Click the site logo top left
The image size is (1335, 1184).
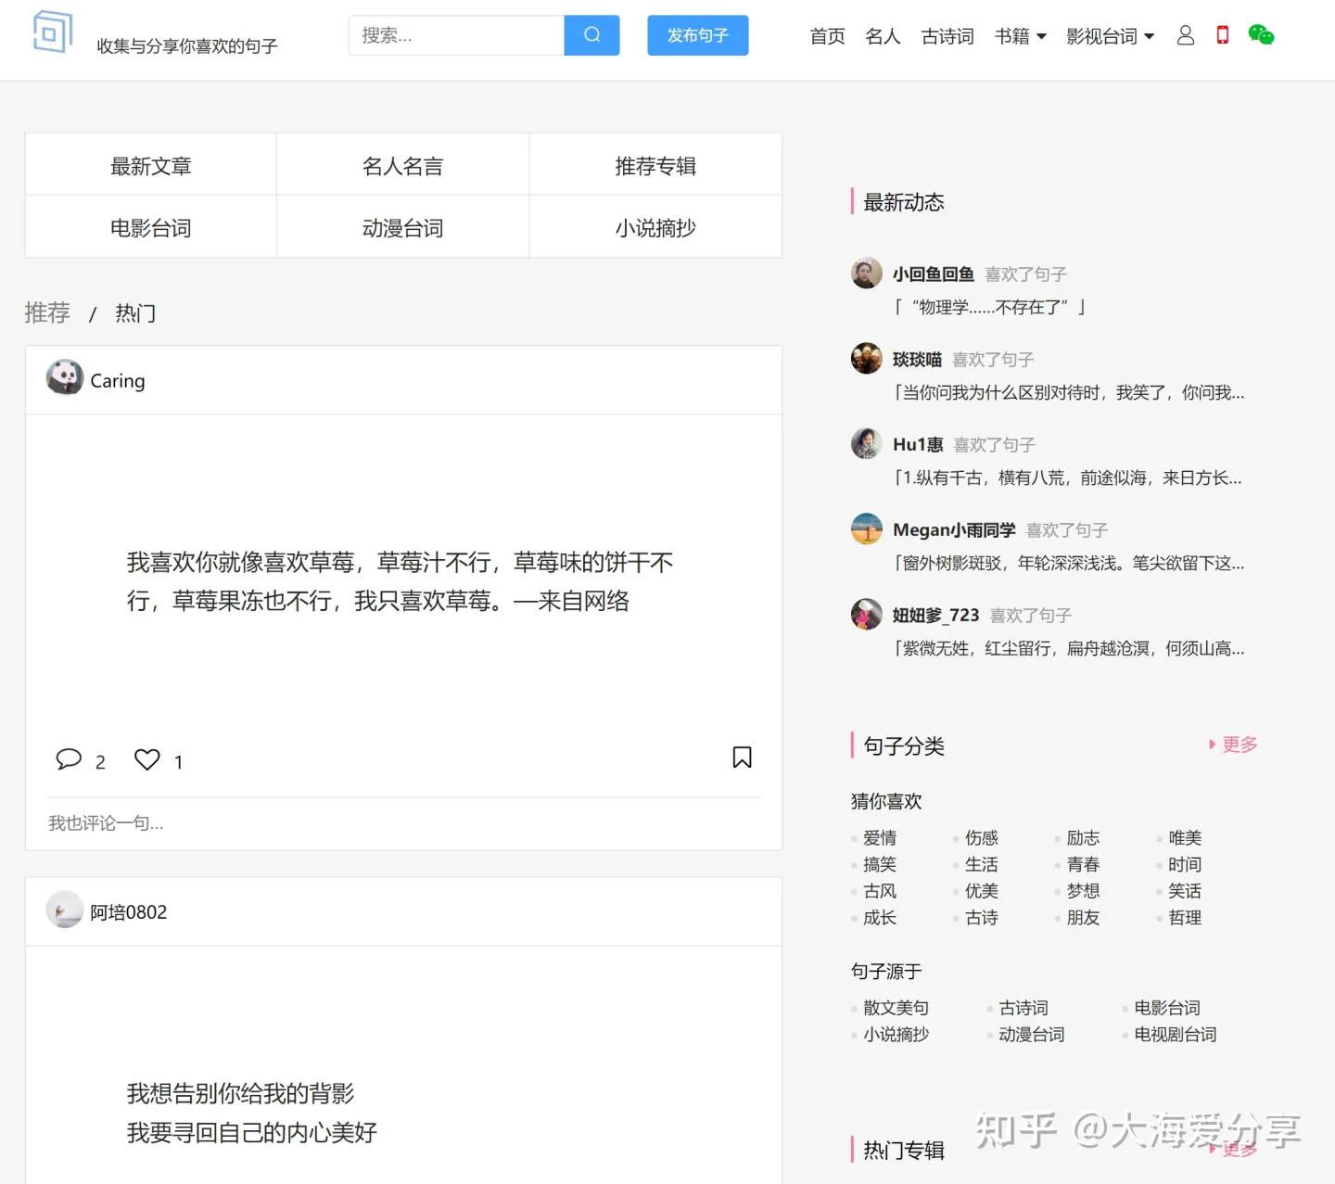tap(52, 32)
